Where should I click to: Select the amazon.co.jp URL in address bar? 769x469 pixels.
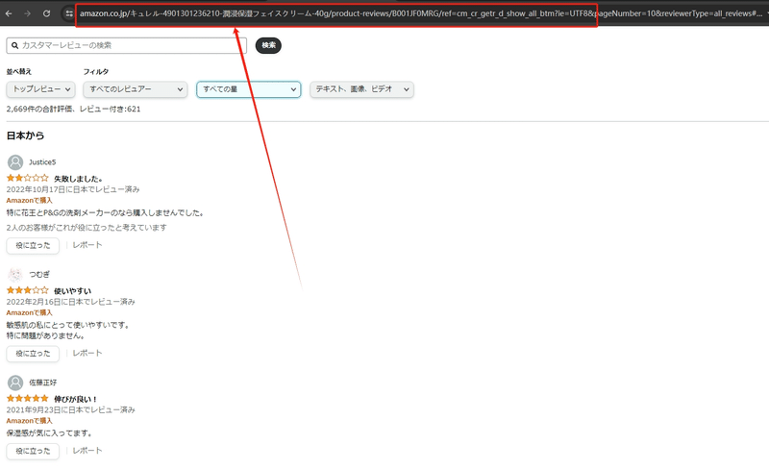click(421, 13)
